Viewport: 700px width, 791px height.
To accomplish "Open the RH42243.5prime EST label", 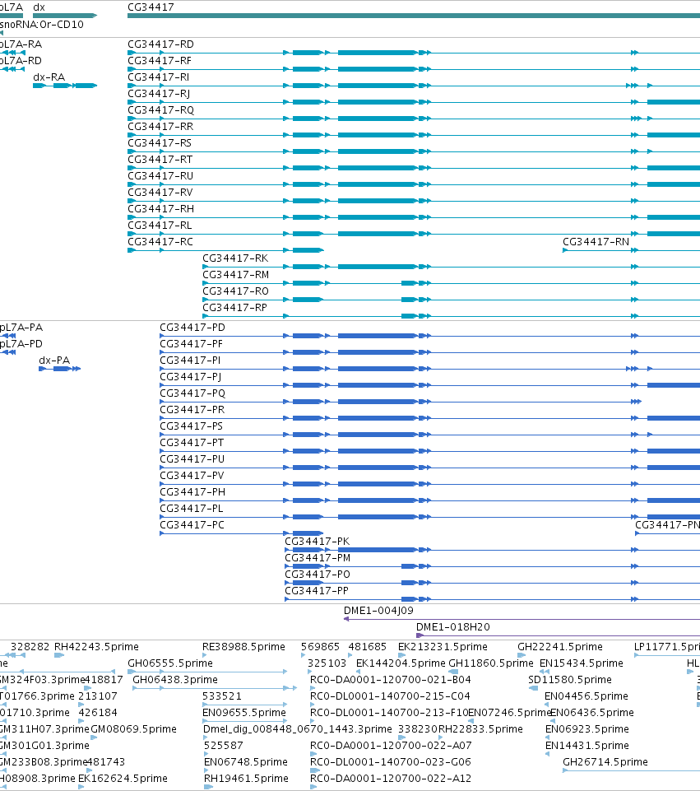I will 97,647.
